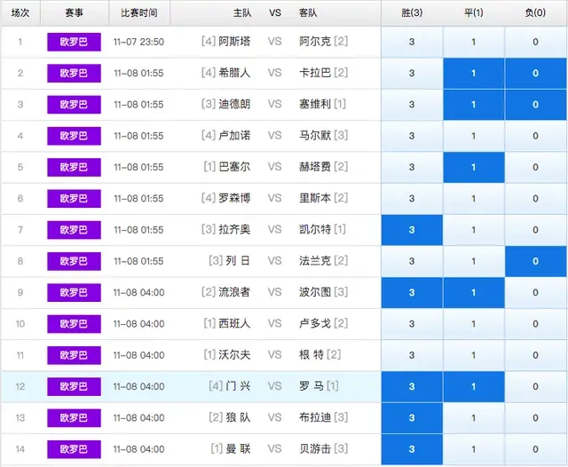The height and width of the screenshot is (467, 568).
Task: Open home team 拉齐奥 in row 7
Action: [234, 230]
